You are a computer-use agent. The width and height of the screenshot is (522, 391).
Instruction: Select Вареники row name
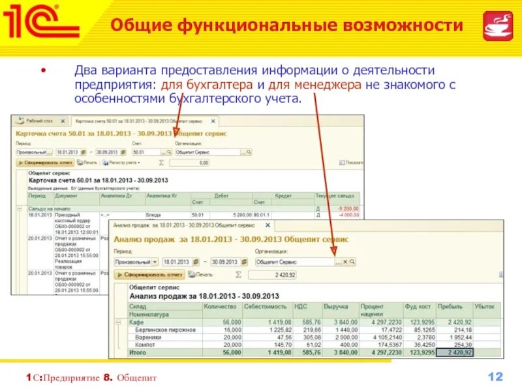click(148, 337)
